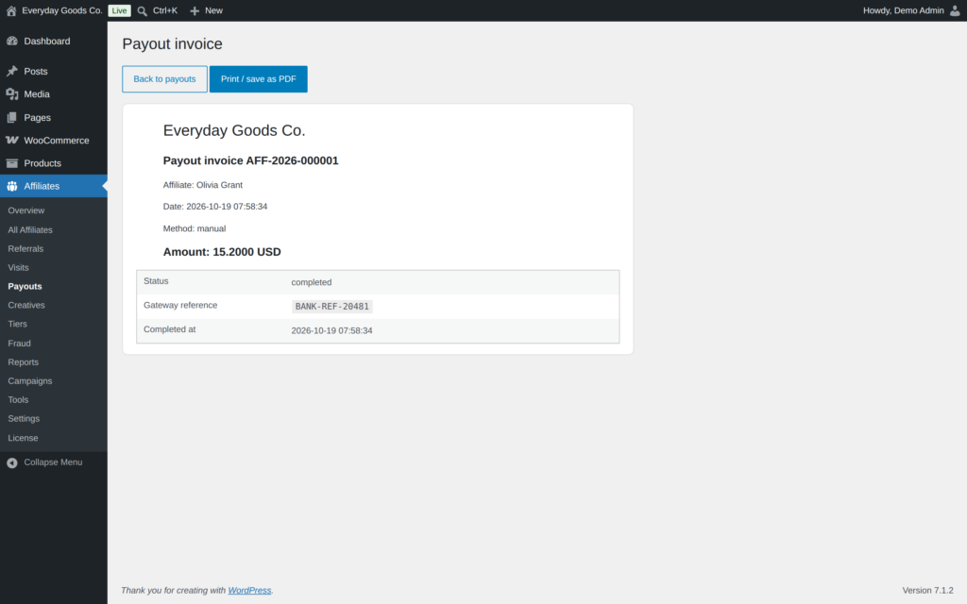The image size is (967, 604).
Task: Open the Dashboard menu
Action: click(x=54, y=41)
